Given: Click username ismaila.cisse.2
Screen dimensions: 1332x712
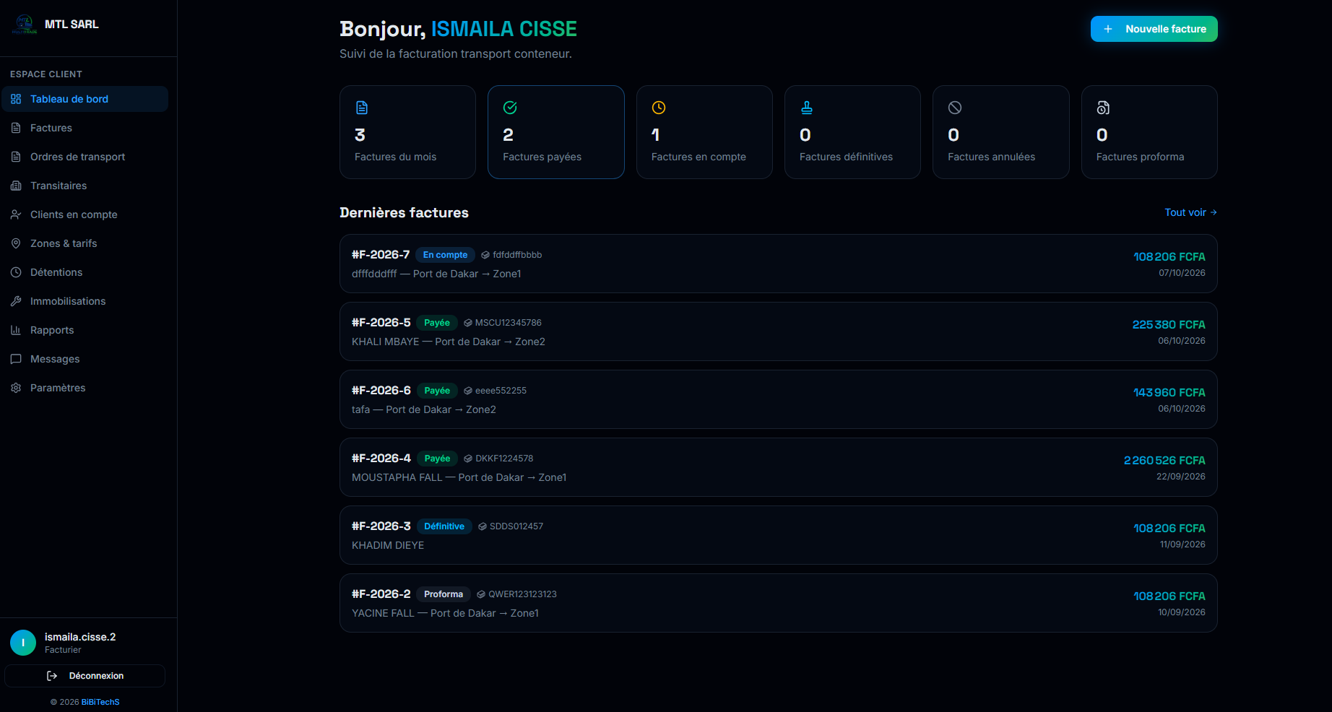Looking at the screenshot, I should point(80,637).
